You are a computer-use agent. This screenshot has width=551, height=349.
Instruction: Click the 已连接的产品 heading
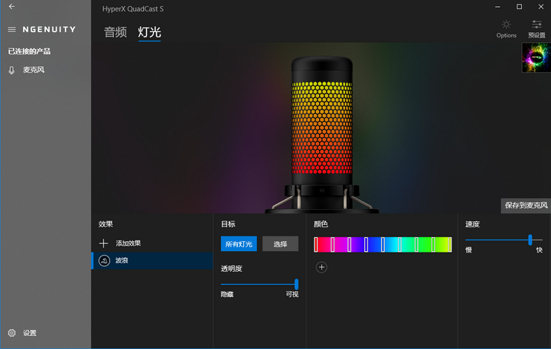point(29,51)
